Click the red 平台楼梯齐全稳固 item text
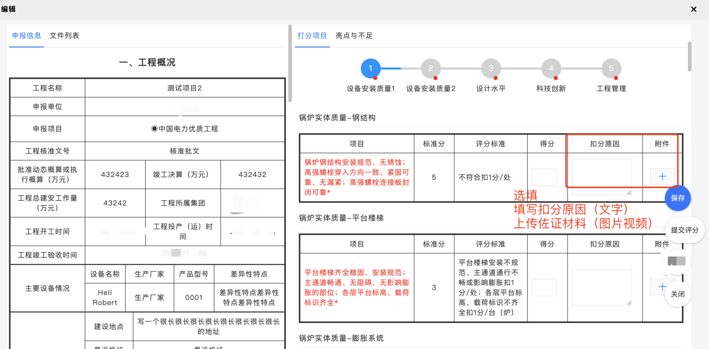Image resolution: width=709 pixels, height=349 pixels. coord(357,288)
